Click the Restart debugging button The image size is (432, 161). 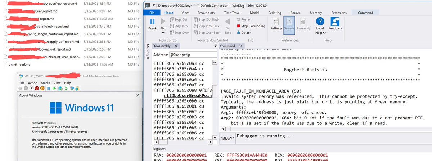click(x=244, y=20)
